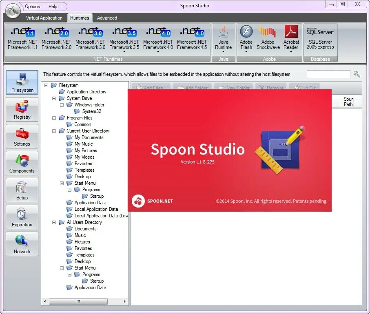Open the Components panel

pyautogui.click(x=22, y=163)
